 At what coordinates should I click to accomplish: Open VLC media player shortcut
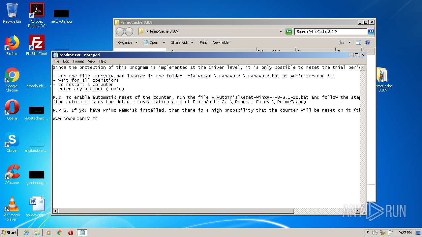pos(12,209)
